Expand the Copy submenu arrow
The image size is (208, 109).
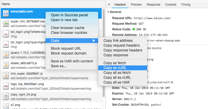tap(94, 40)
